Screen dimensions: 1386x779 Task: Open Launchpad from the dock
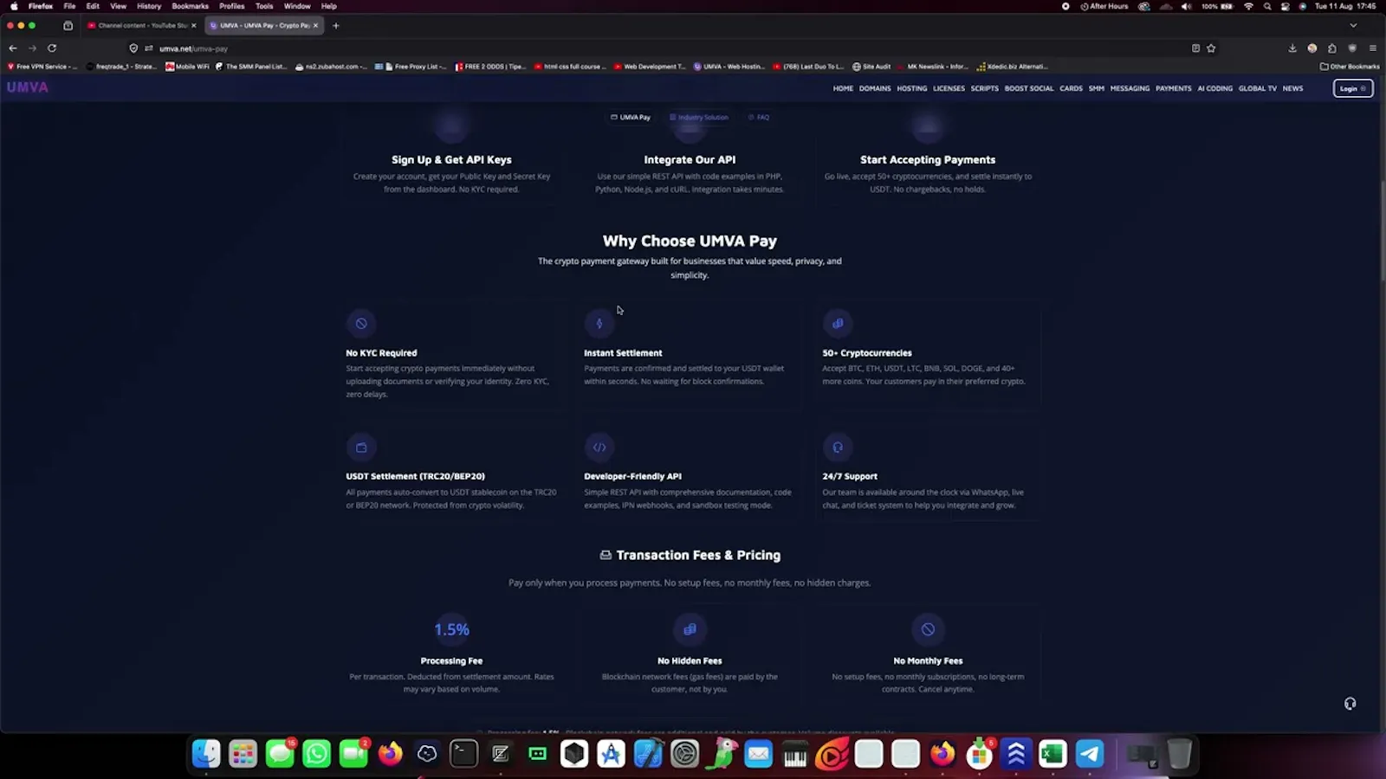[x=243, y=754]
